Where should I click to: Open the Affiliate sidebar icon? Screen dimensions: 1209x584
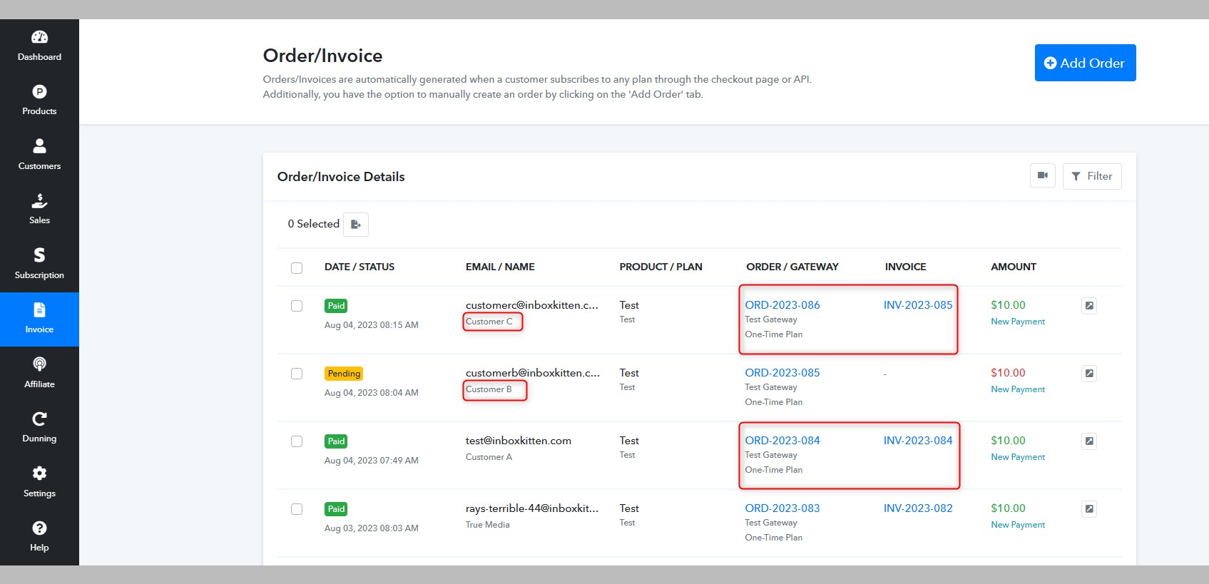39,364
